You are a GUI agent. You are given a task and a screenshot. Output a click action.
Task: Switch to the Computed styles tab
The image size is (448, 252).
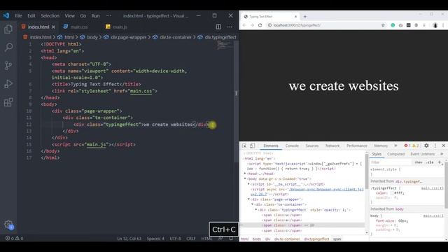[x=395, y=154]
